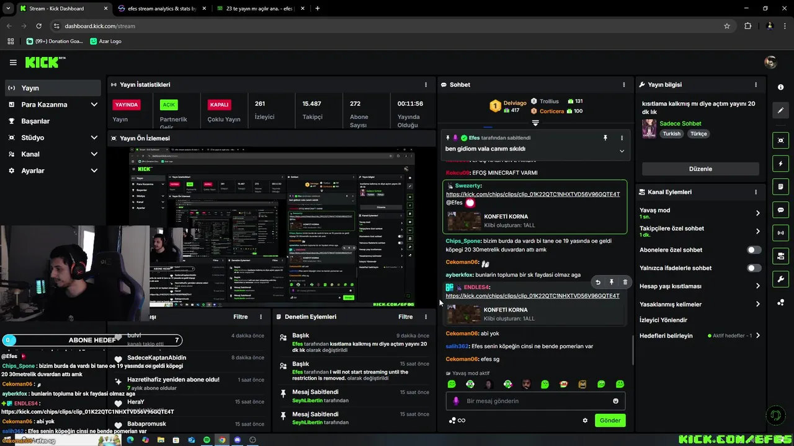Open Takipçilere özel sohbet settings arrow
Screen dimensions: 794x446
(x=757, y=231)
